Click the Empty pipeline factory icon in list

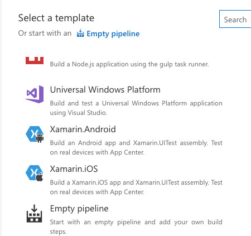(x=34, y=214)
